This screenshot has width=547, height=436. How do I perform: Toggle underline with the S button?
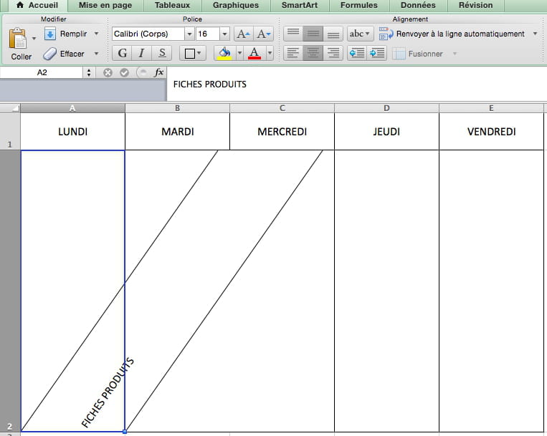(162, 53)
